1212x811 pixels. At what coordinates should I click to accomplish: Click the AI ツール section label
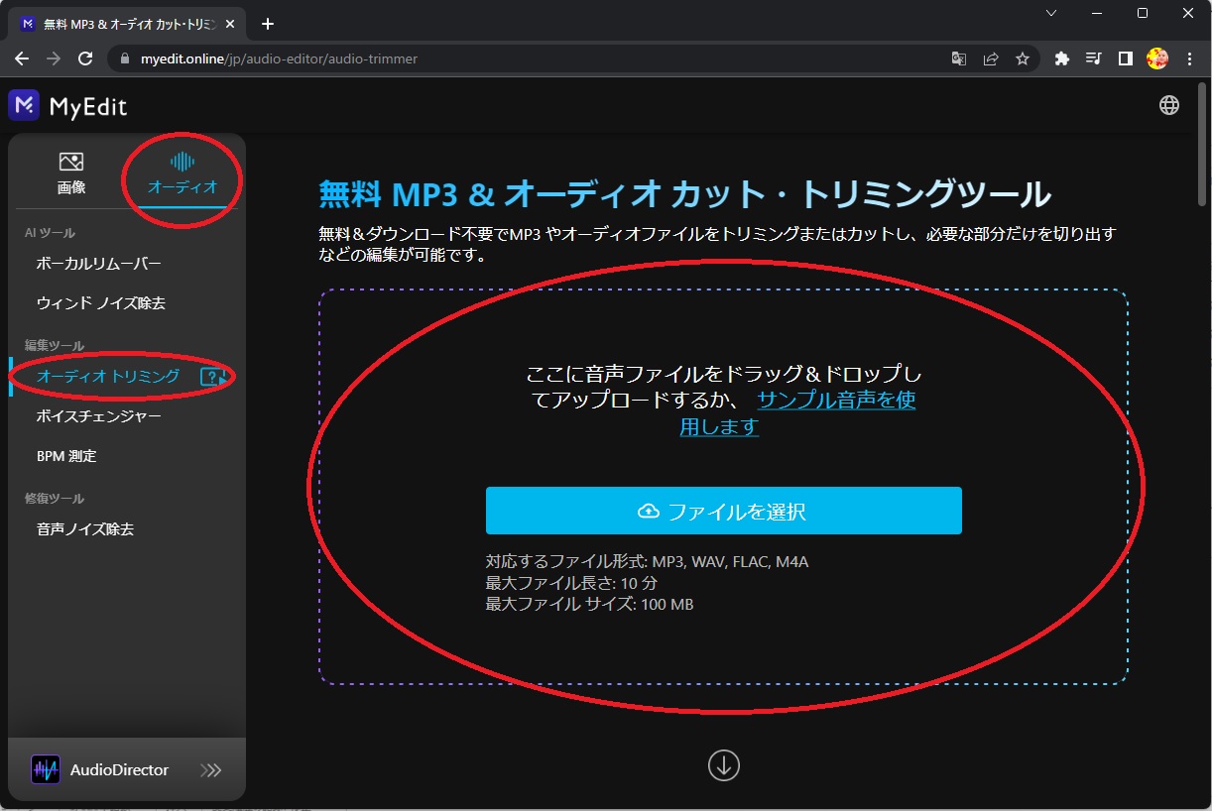pyautogui.click(x=50, y=233)
